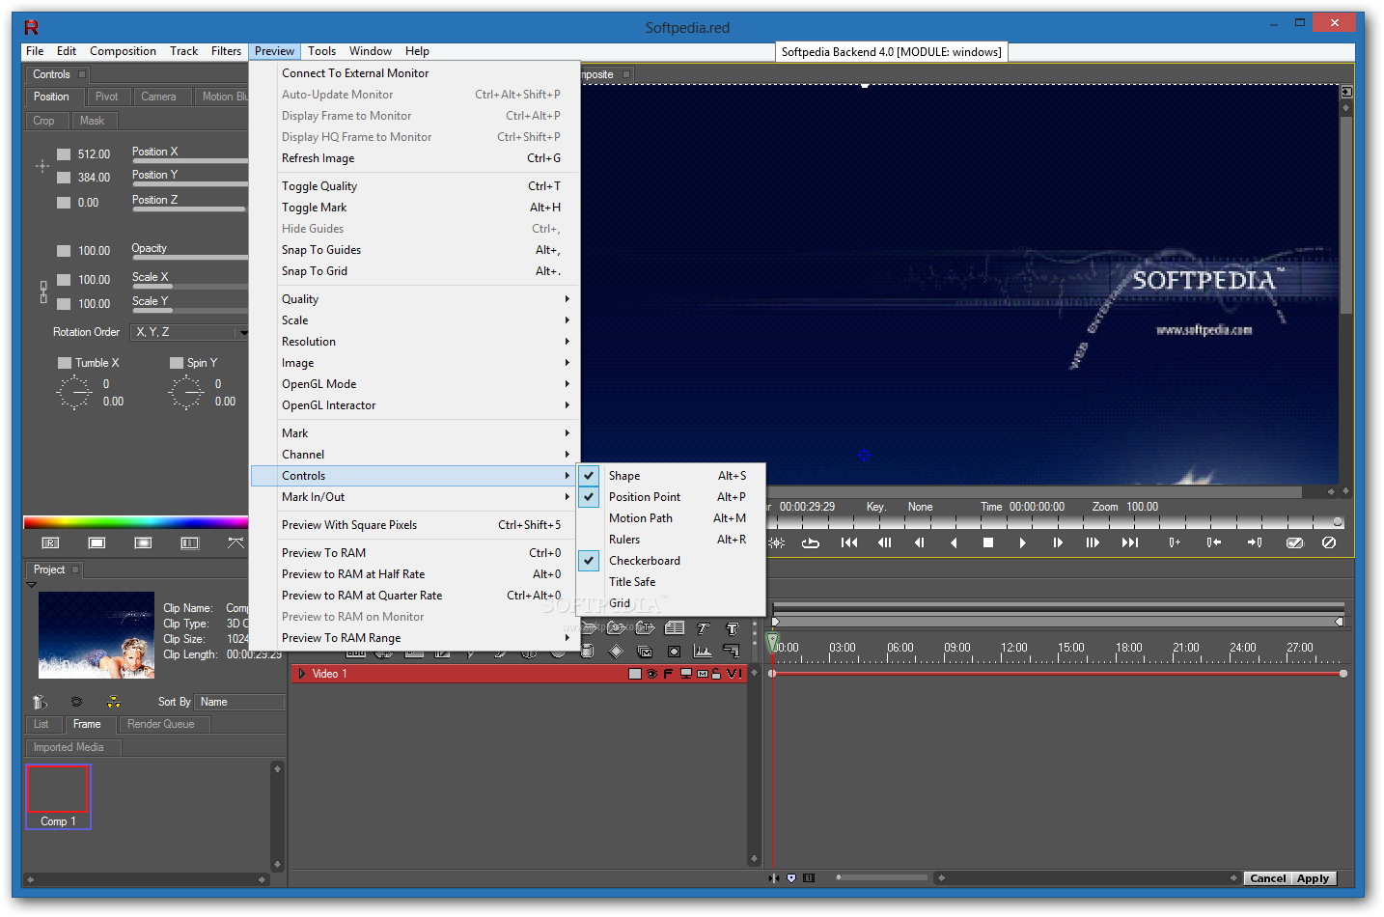Click the trash can icon in Project panel
This screenshot has height=917, width=1384.
40,702
